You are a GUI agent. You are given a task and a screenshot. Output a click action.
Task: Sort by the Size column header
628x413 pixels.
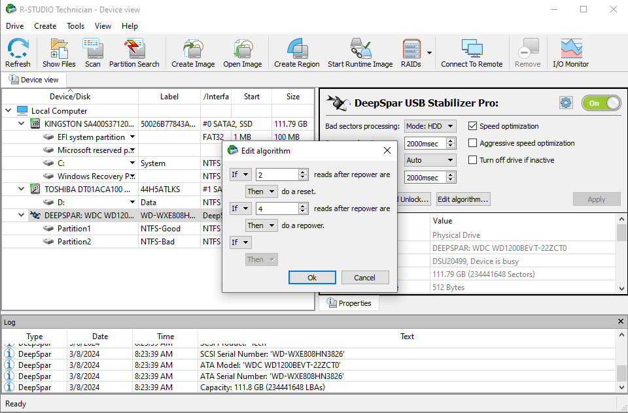tap(293, 97)
